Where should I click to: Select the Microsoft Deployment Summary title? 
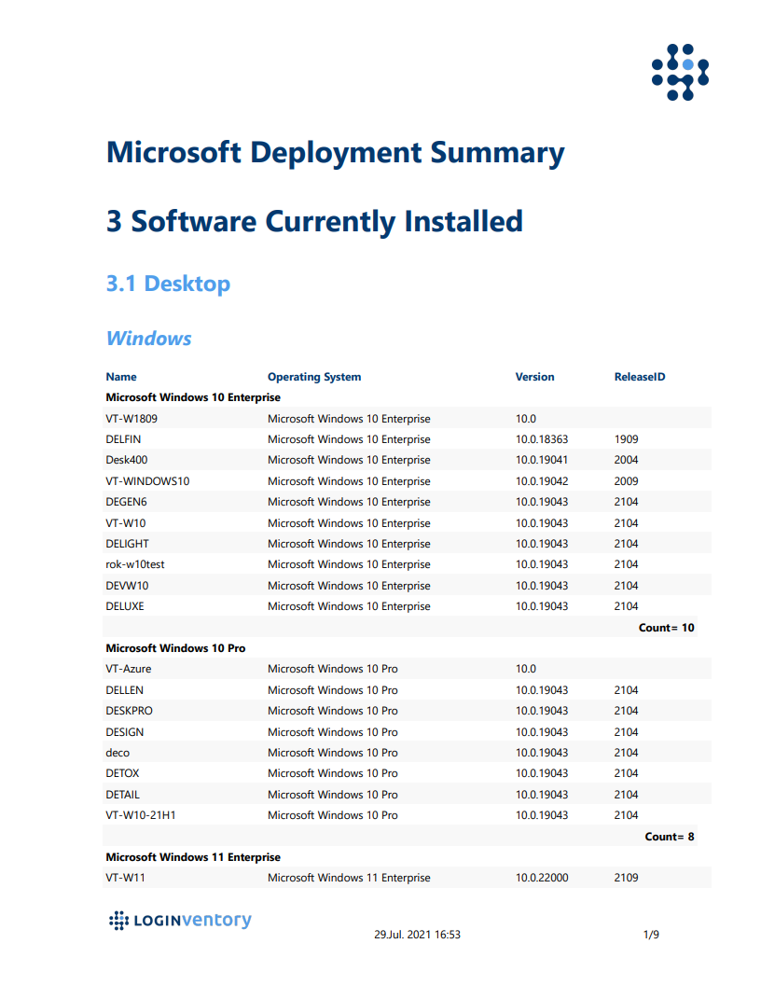[336, 153]
